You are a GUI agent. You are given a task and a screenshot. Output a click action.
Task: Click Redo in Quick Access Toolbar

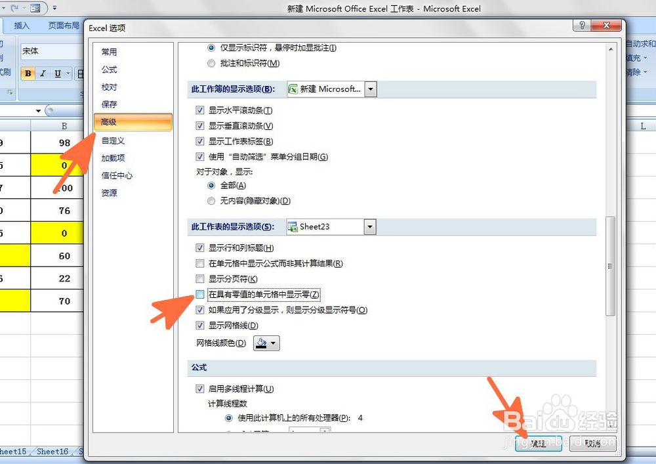pyautogui.click(x=14, y=8)
